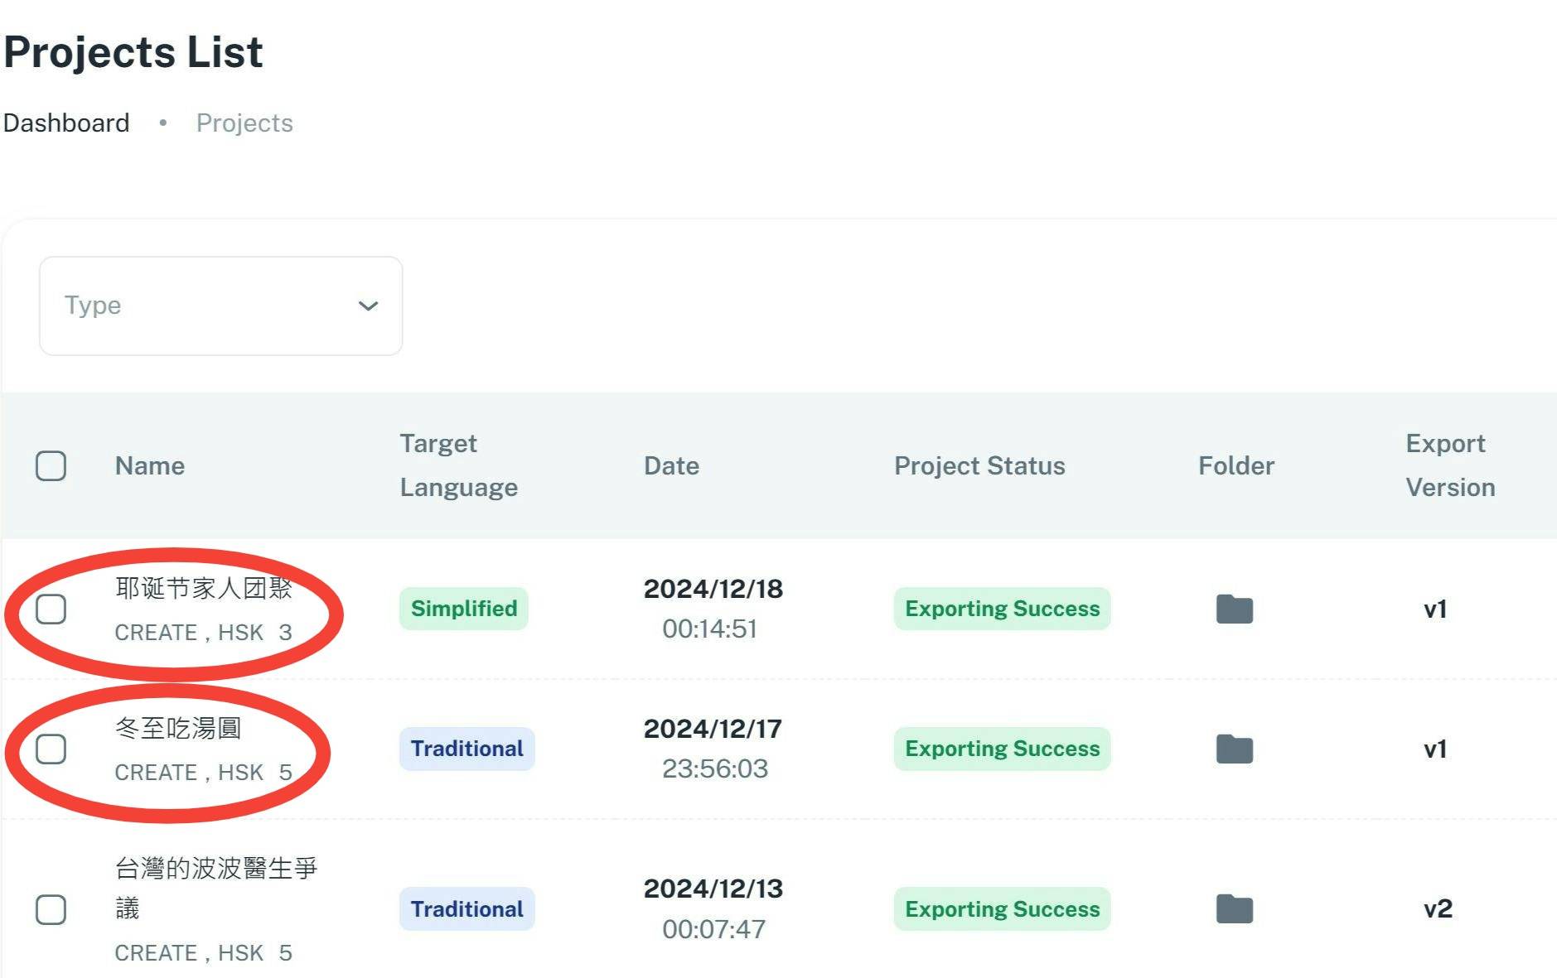Click the Projects breadcrumb item

pos(244,123)
